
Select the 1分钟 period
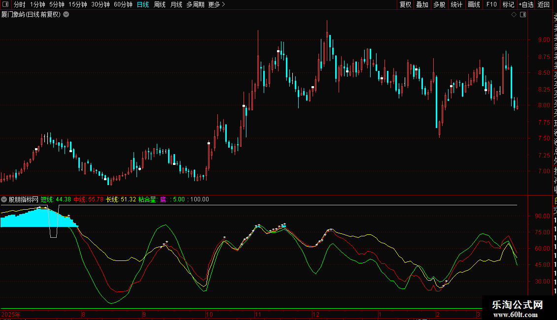(37, 4)
